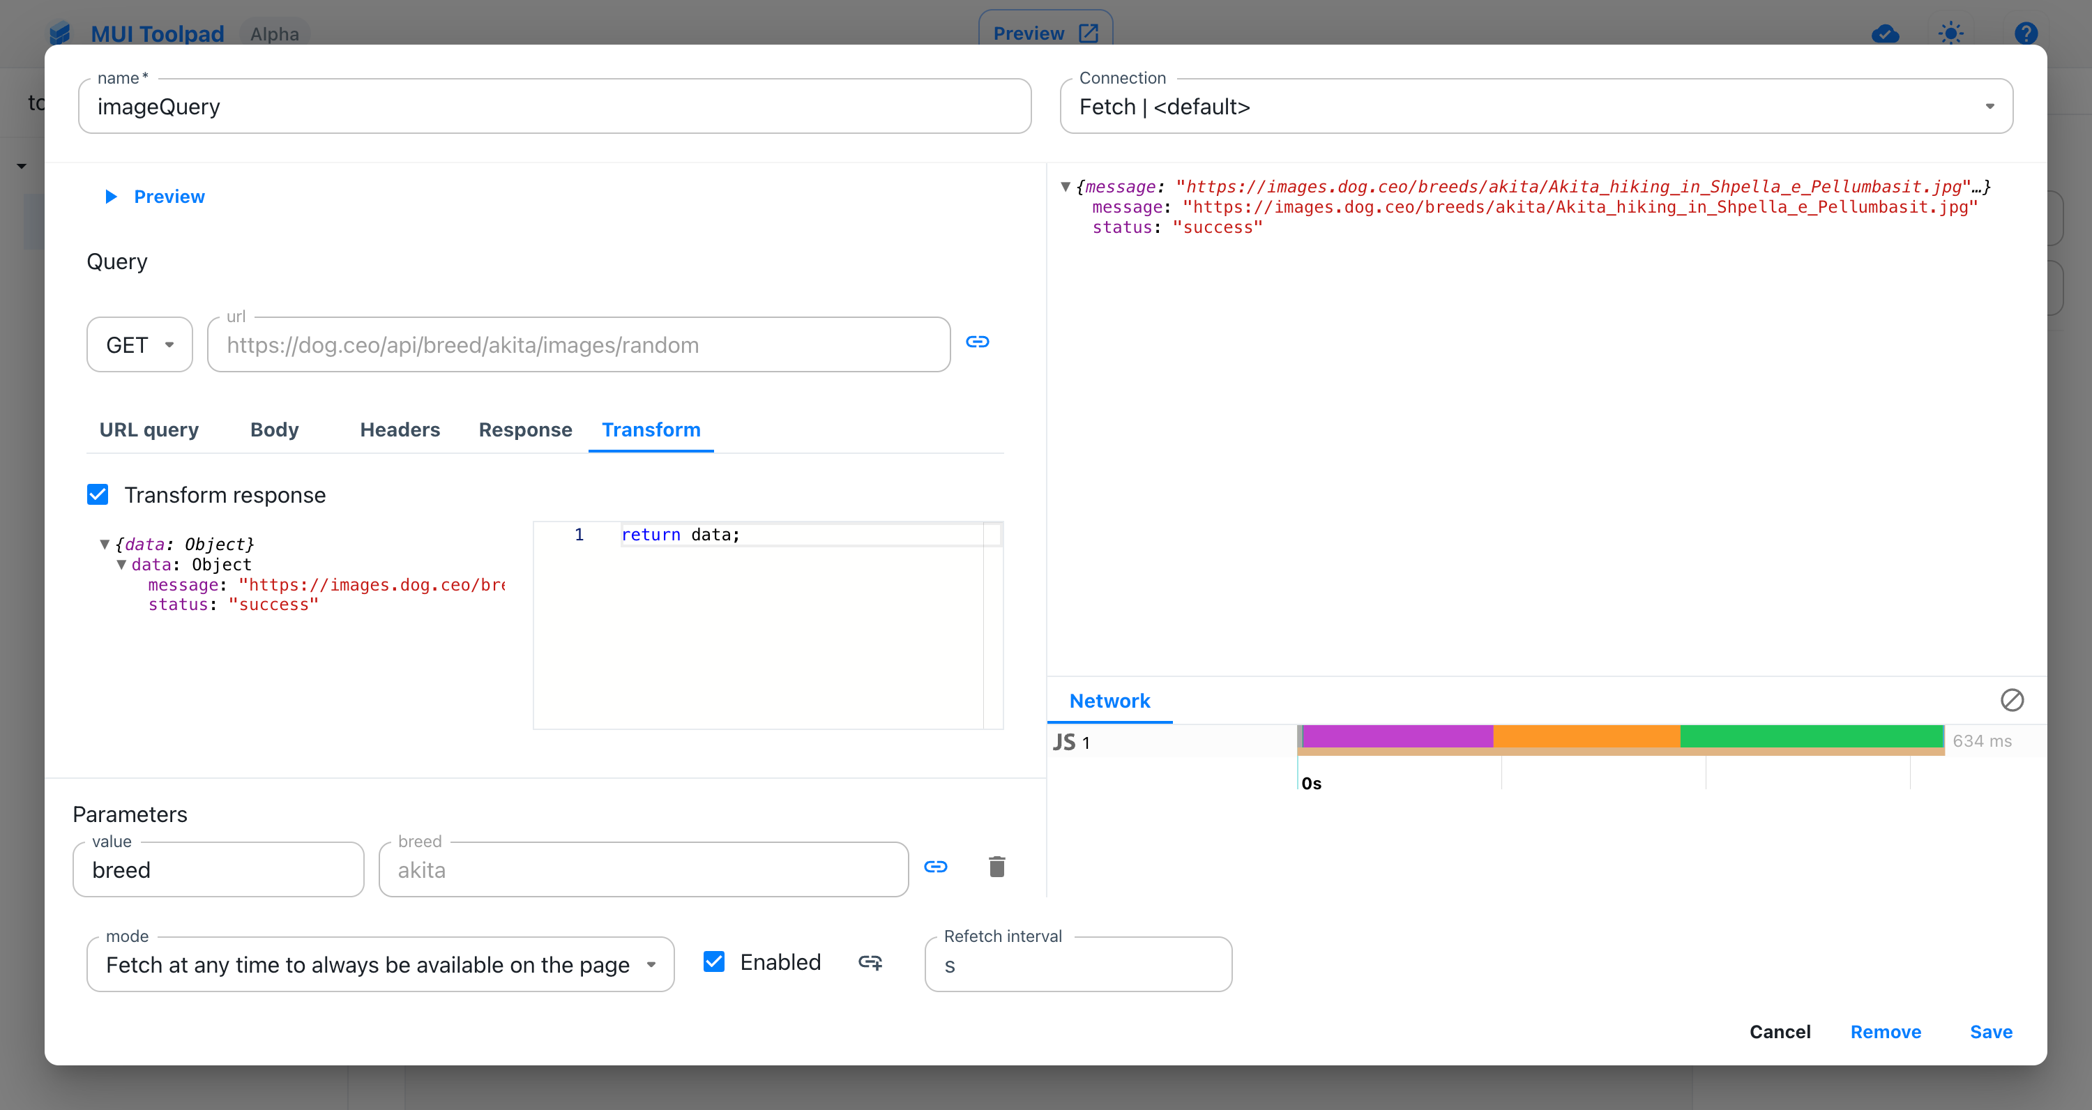The width and height of the screenshot is (2092, 1110).
Task: Click the Remove button
Action: (1886, 1031)
